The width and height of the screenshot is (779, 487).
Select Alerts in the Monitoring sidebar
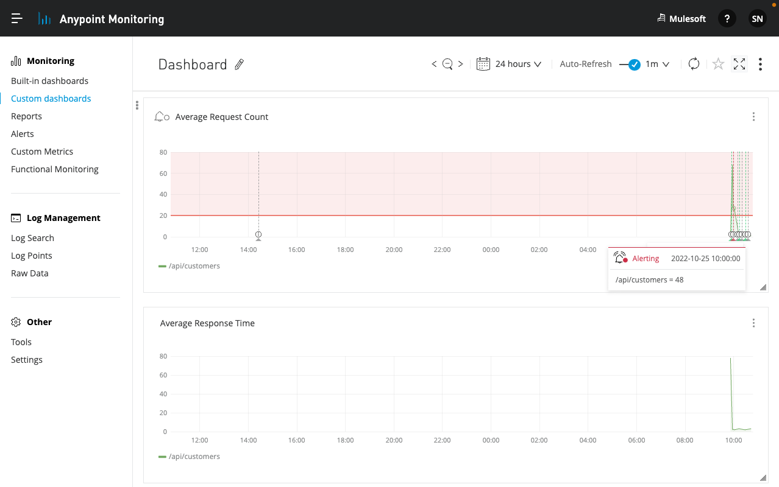[22, 133]
